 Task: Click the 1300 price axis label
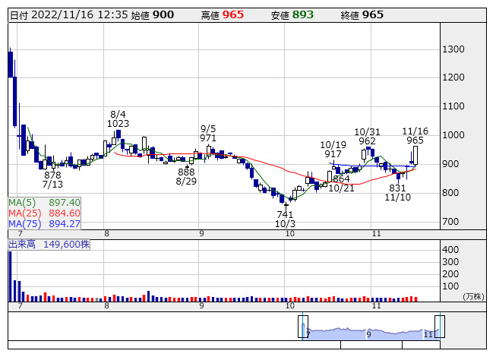453,49
